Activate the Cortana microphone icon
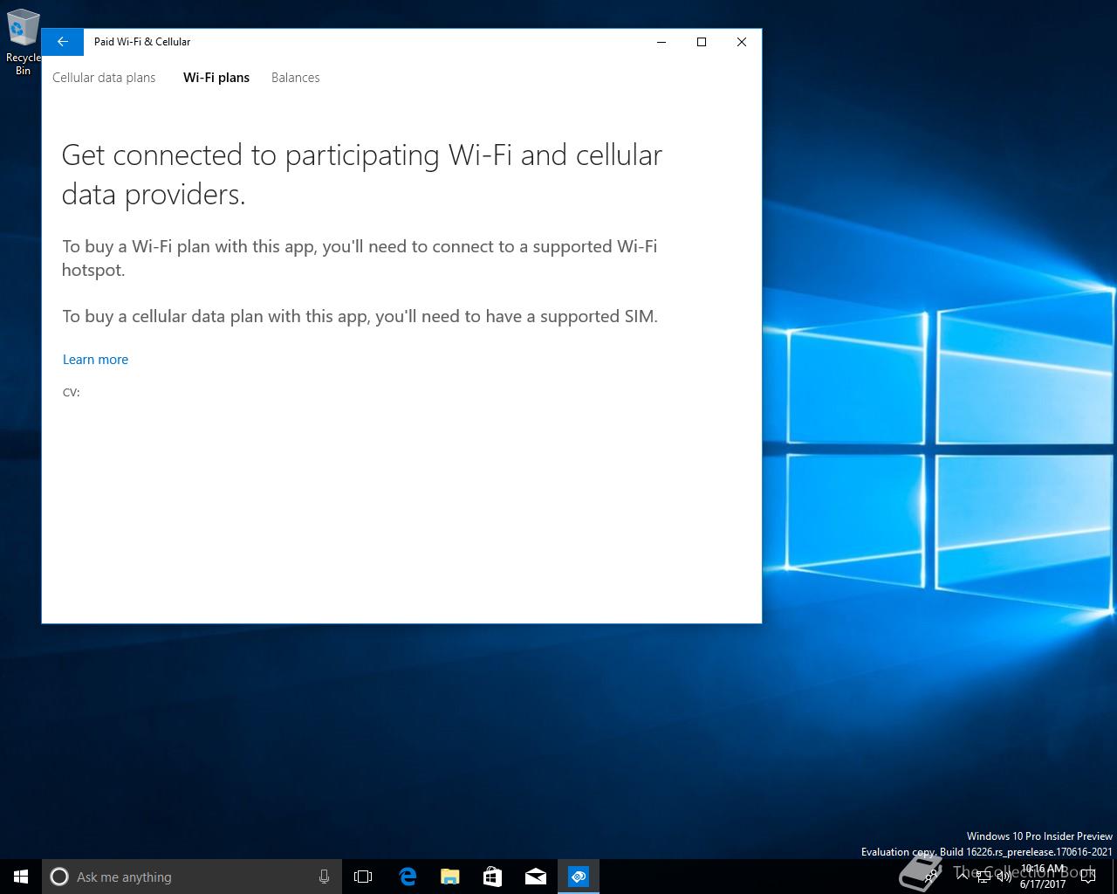1117x894 pixels. (324, 877)
